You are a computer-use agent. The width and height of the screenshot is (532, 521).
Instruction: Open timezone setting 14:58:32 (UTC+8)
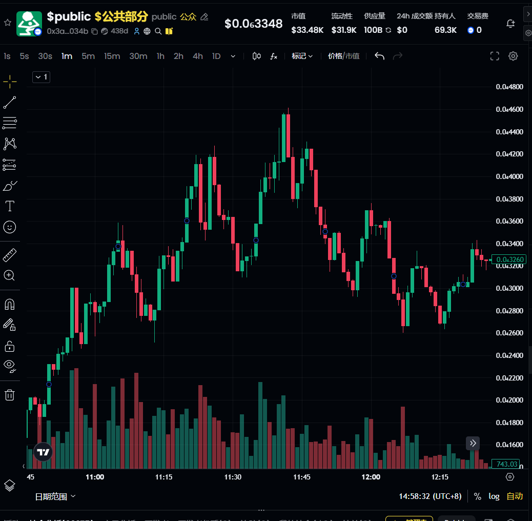(430, 496)
